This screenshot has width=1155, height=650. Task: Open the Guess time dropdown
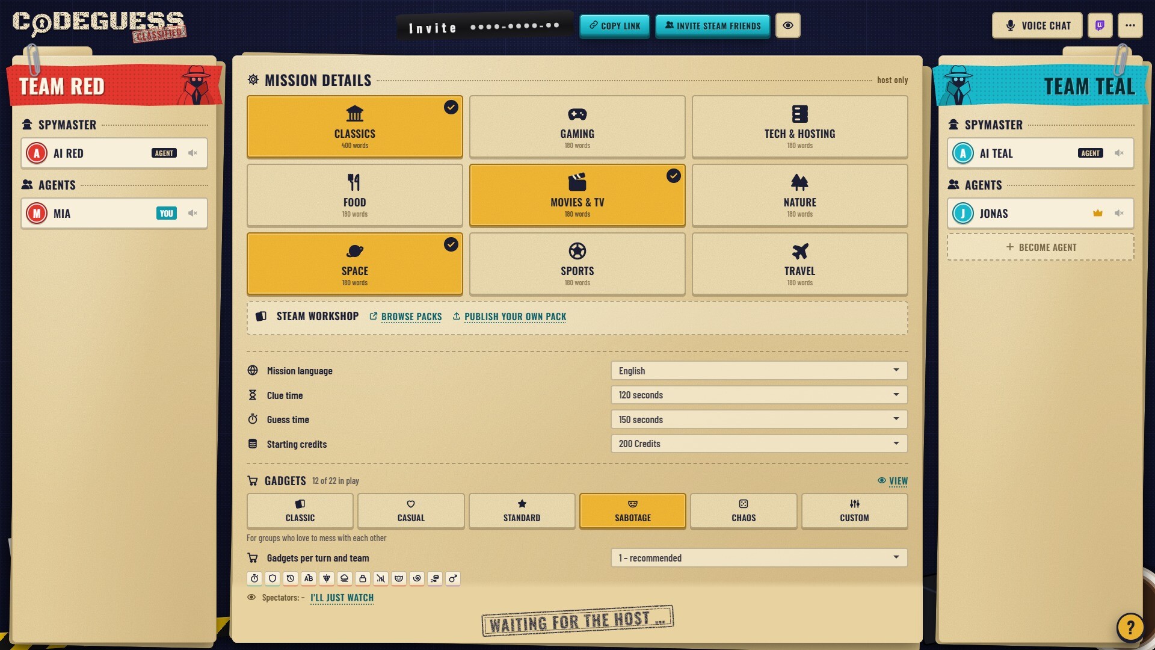[x=759, y=419]
